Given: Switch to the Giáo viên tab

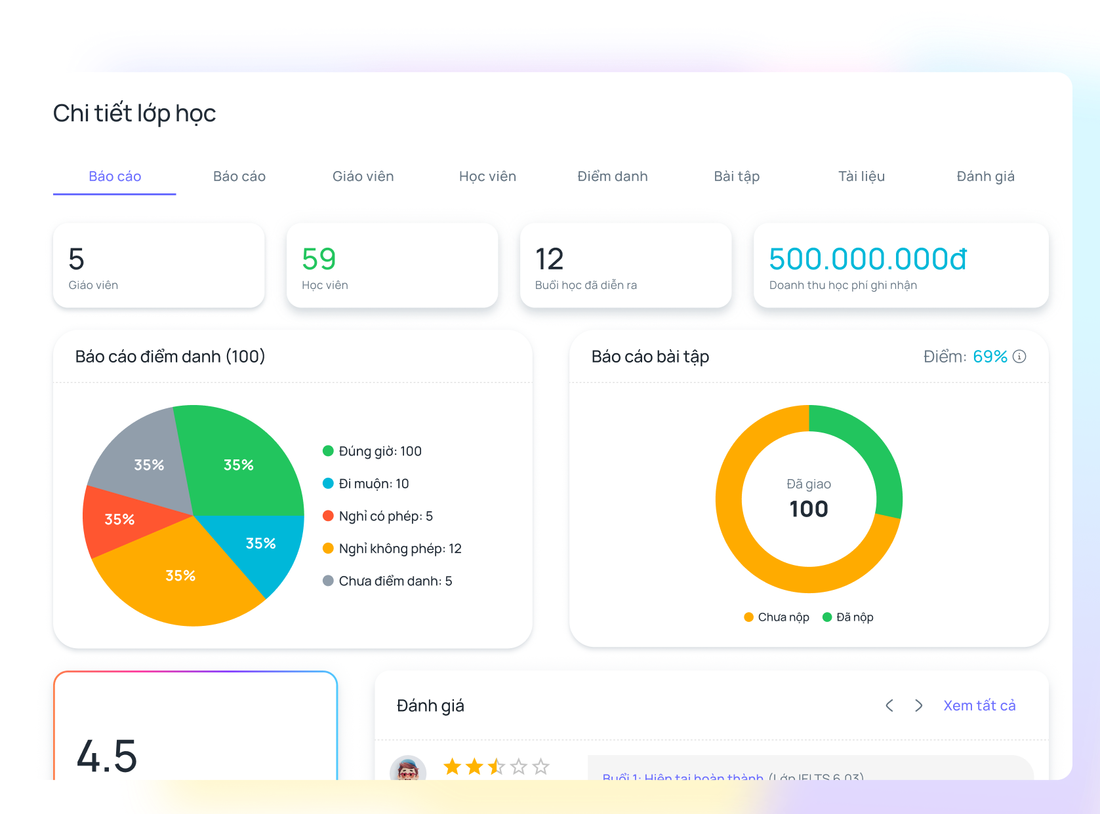Looking at the screenshot, I should (363, 176).
